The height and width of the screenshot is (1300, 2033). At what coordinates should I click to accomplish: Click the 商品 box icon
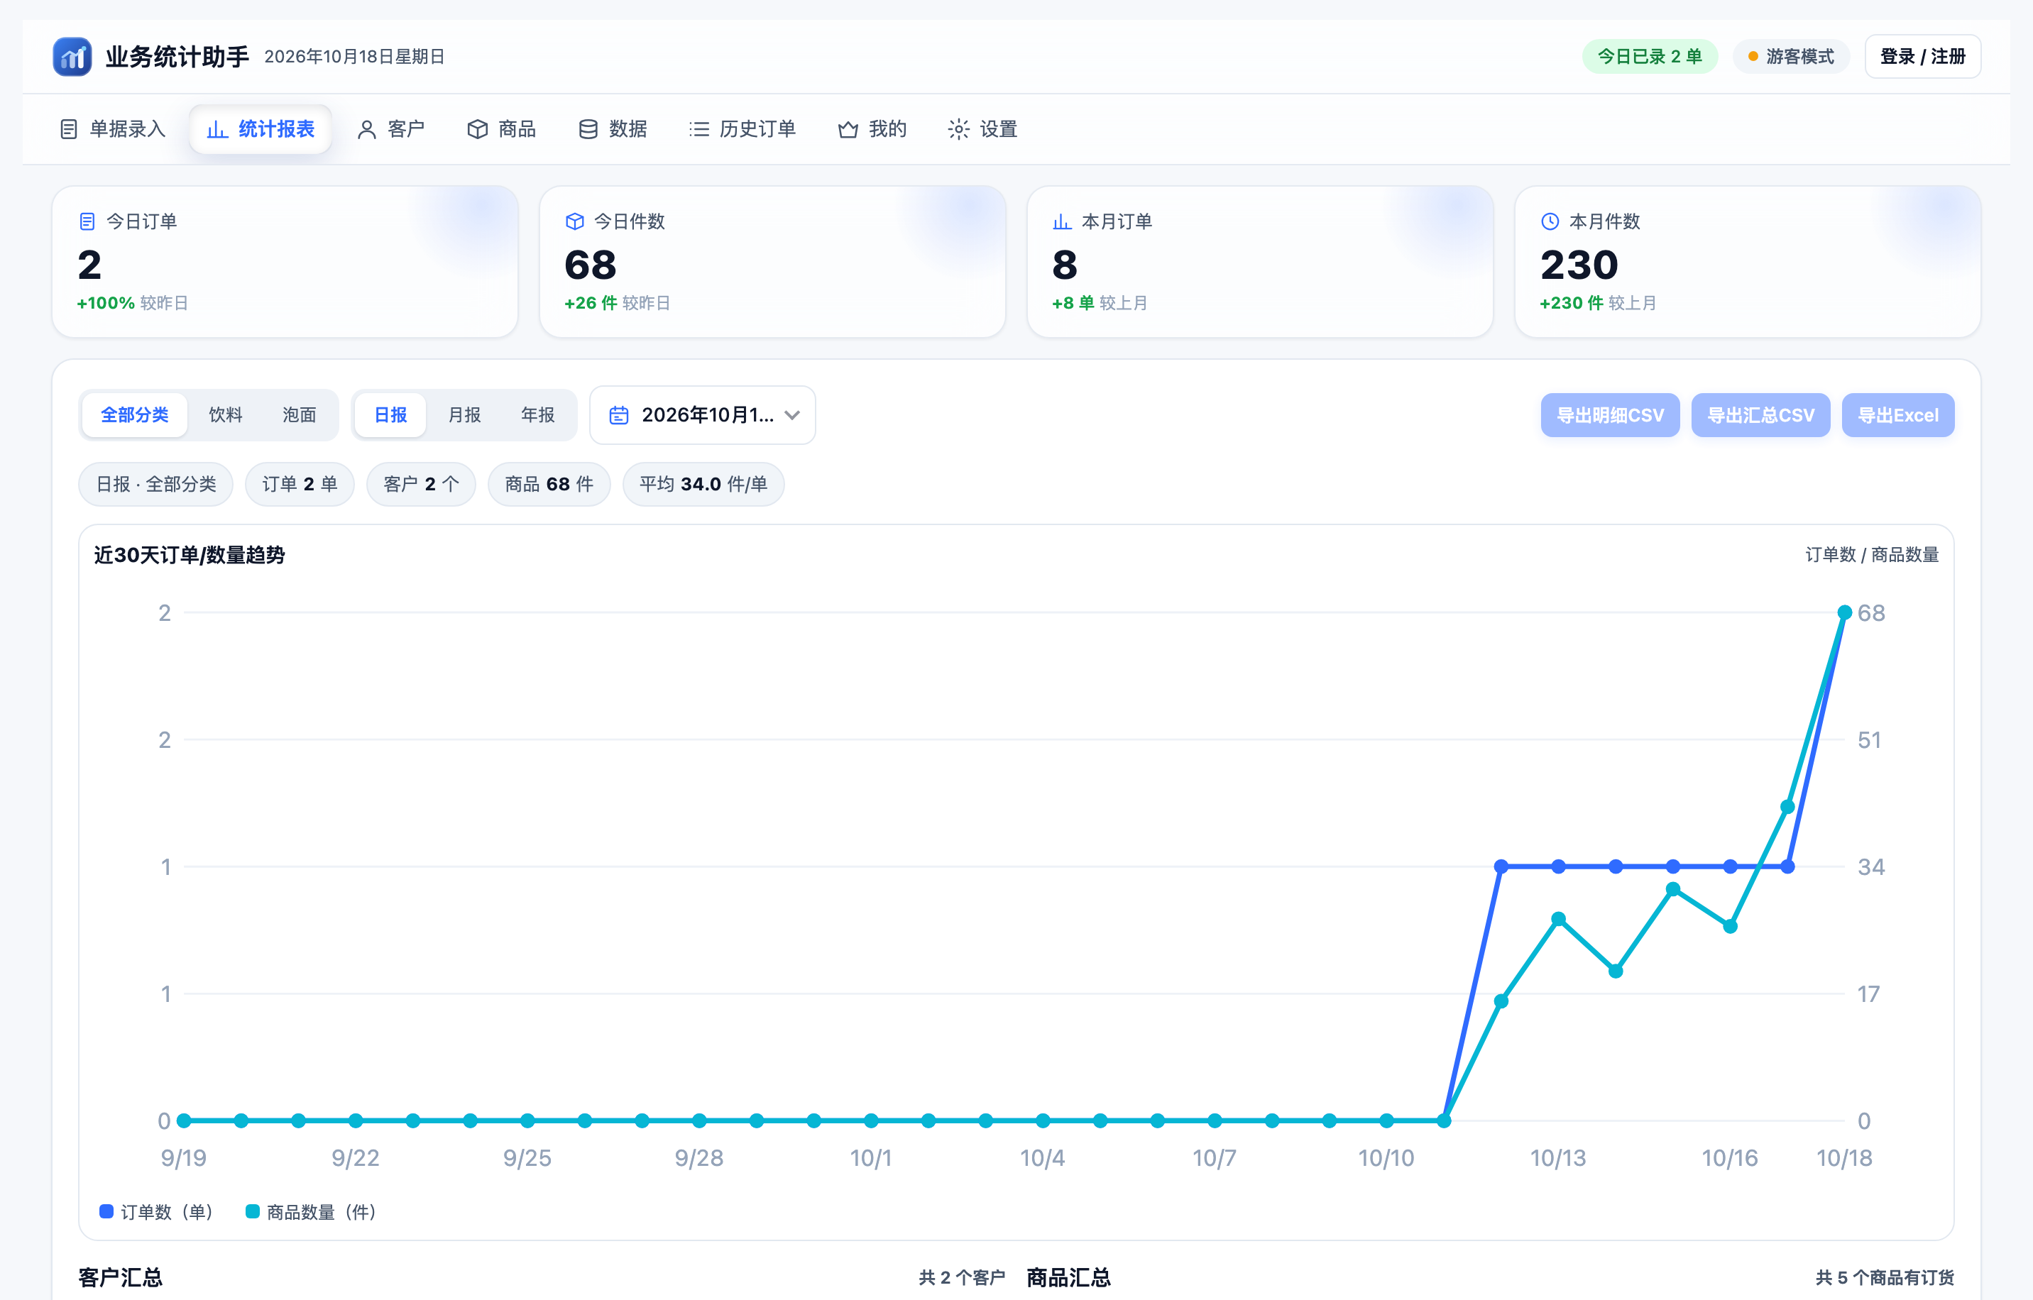coord(478,129)
